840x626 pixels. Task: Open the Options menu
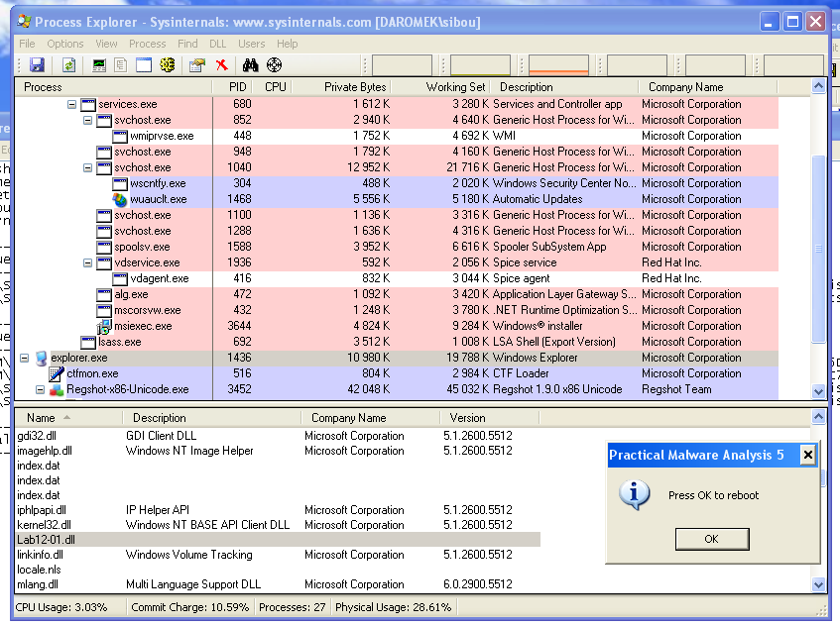[65, 44]
